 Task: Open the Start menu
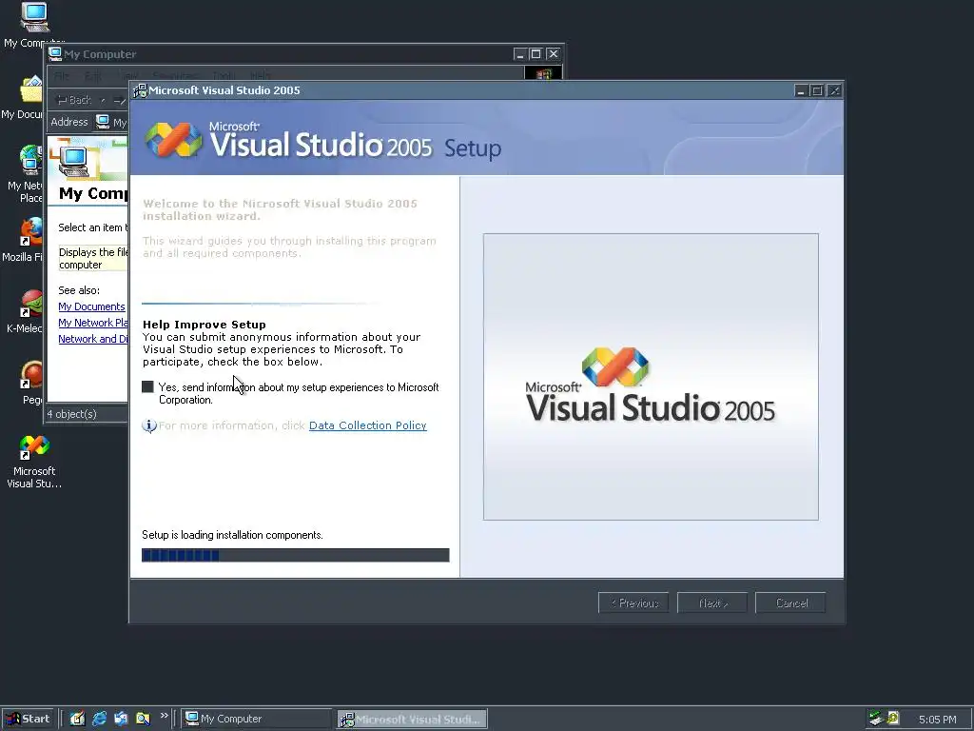[28, 719]
